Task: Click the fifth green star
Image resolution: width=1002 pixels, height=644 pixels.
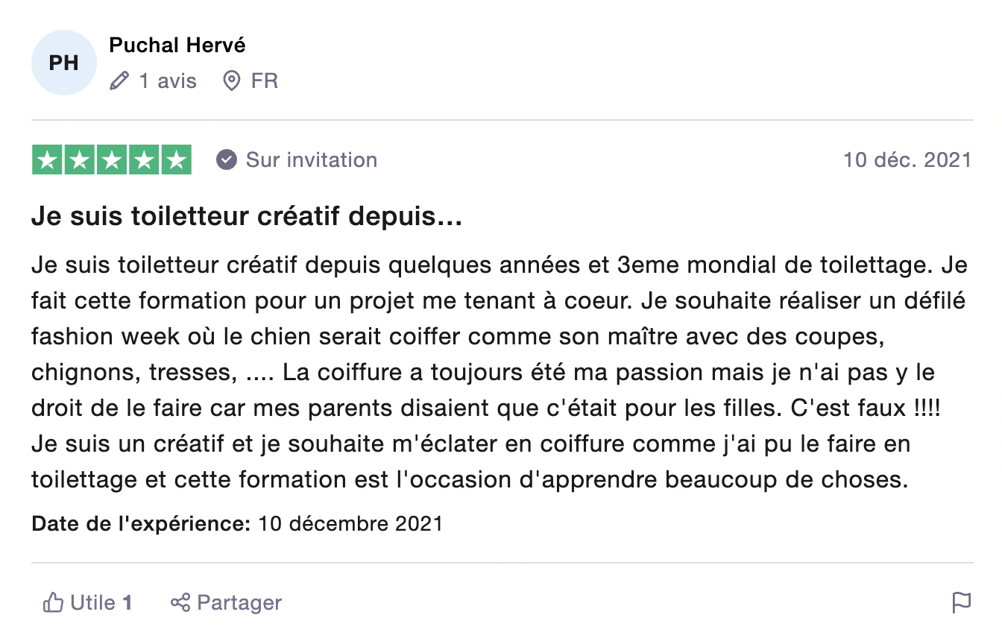Action: (x=177, y=160)
